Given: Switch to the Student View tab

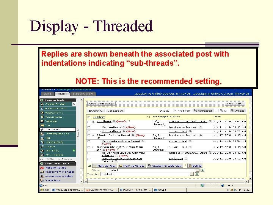Looking at the screenshot, I should pos(83,94).
